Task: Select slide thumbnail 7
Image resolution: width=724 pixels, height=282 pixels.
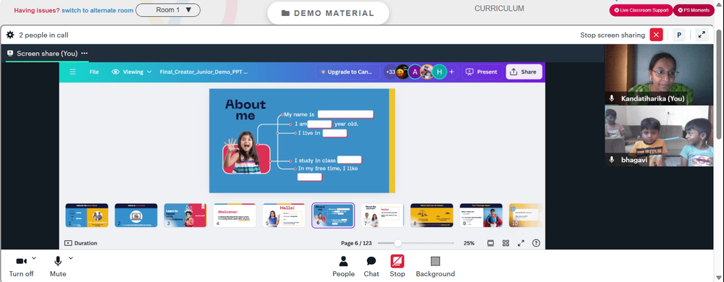Action: tap(382, 215)
